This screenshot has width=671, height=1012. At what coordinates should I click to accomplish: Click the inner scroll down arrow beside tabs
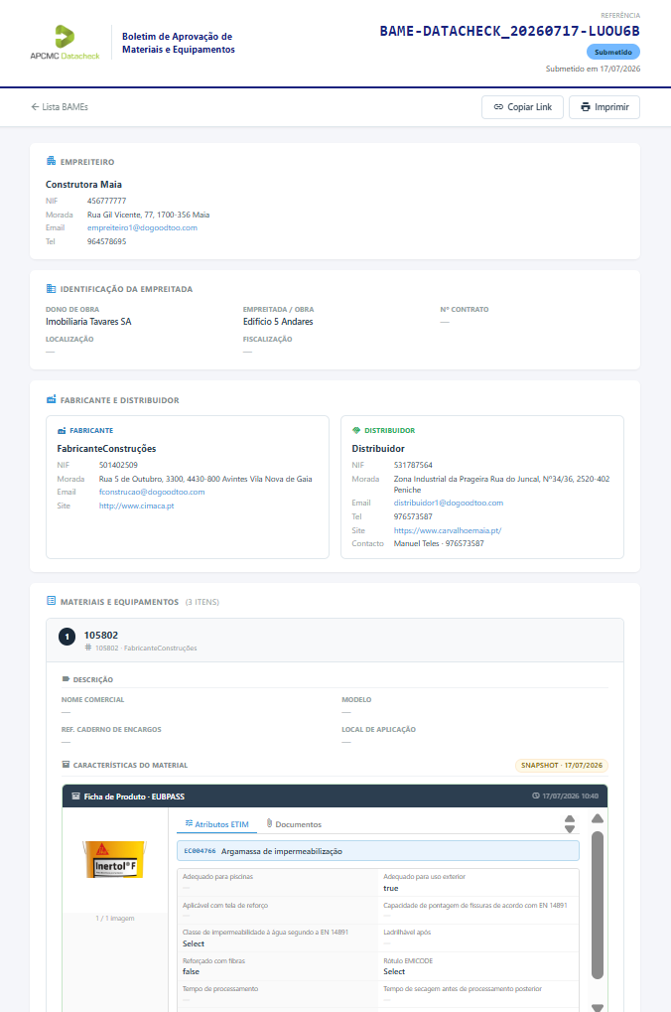(570, 829)
